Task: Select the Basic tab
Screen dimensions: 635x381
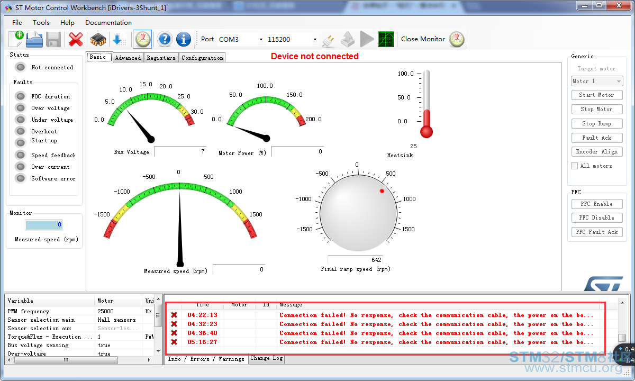Action: tap(99, 57)
